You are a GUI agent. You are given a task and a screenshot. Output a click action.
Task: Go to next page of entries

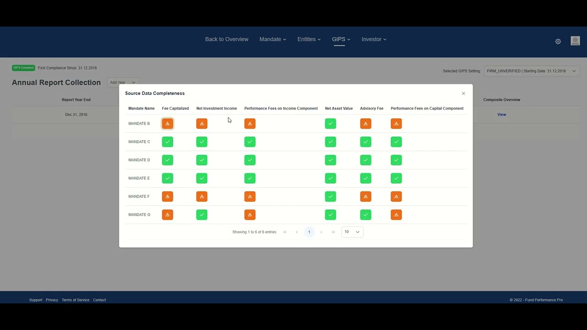coord(321,232)
